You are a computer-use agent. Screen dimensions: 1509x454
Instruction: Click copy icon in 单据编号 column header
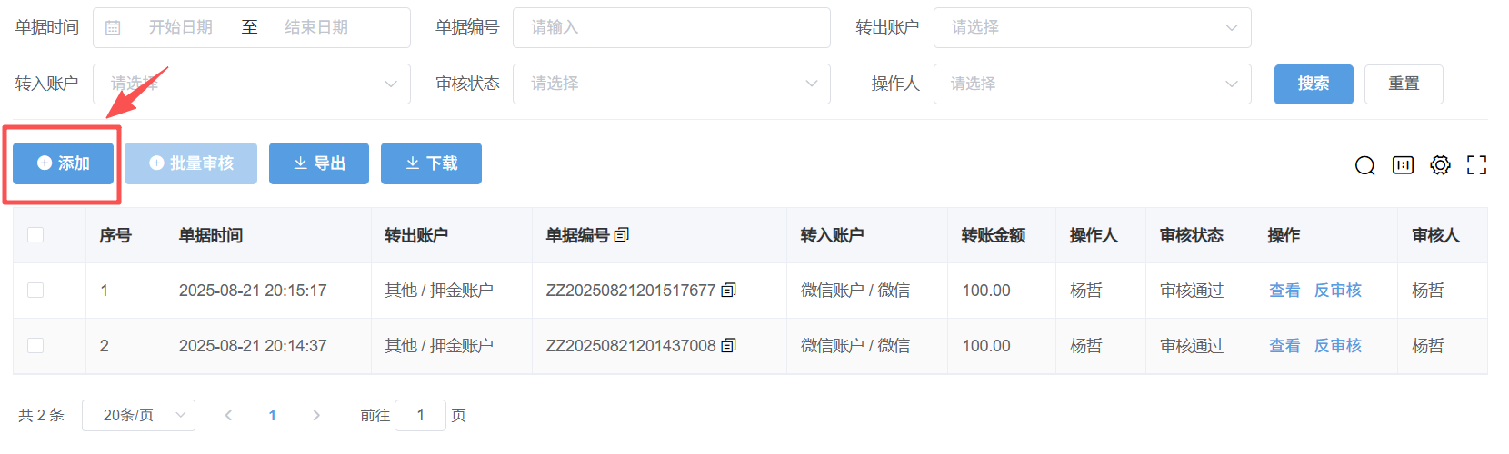(622, 235)
